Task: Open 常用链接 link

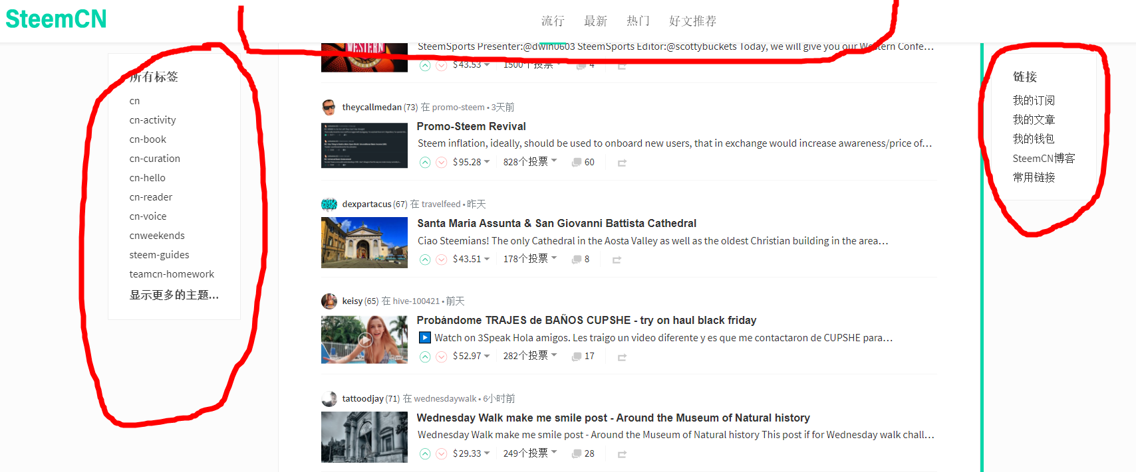Action: [x=1034, y=177]
